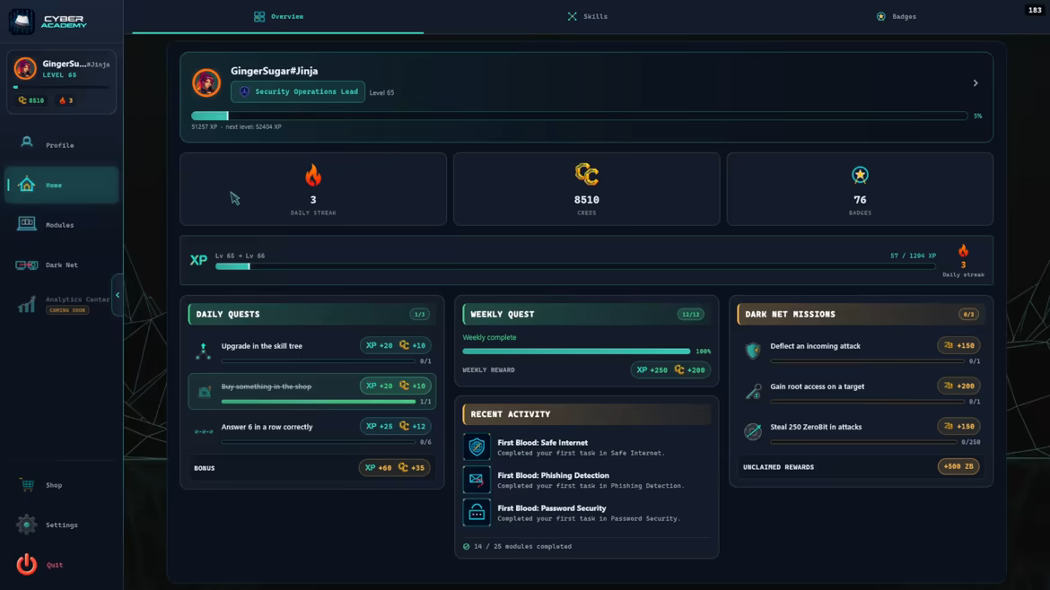
Task: Select the 'Upgrade in the skill tree' quest
Action: click(x=312, y=351)
